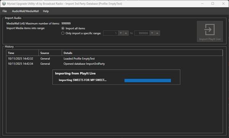Screen dimensions: 229x138
Task: Decrease the range end value arrow
Action: click(152, 33)
